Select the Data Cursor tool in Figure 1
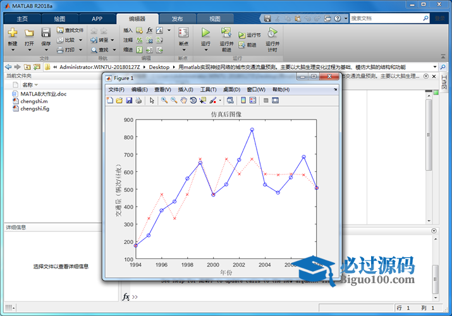The image size is (452, 316). click(x=203, y=100)
